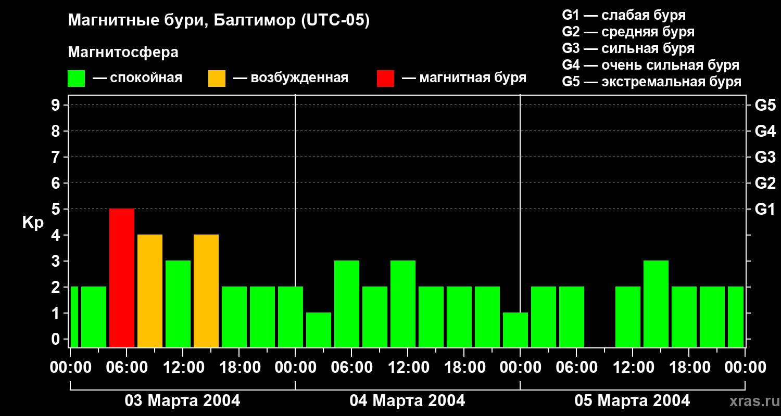The width and height of the screenshot is (781, 416).
Task: Click the '06:00' time label under 05 Марта
Action: (576, 368)
